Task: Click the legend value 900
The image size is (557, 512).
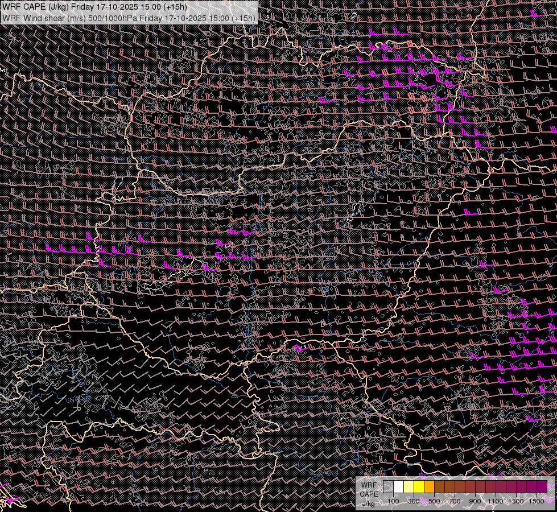Action: coord(475,501)
